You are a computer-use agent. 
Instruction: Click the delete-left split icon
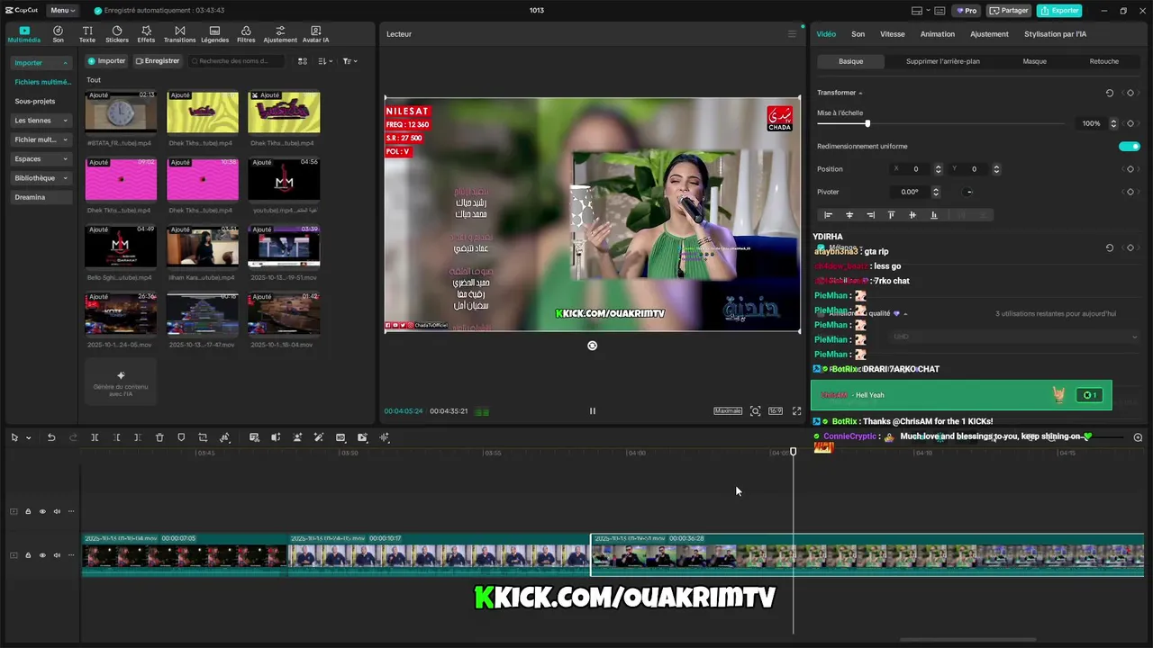coord(116,437)
